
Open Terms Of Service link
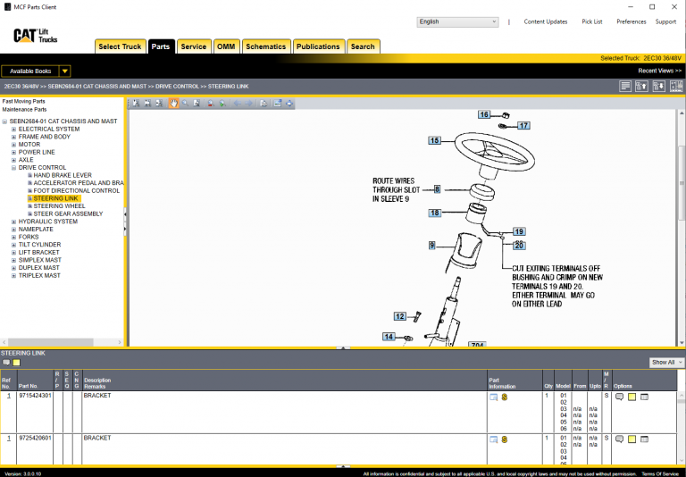coord(662,473)
